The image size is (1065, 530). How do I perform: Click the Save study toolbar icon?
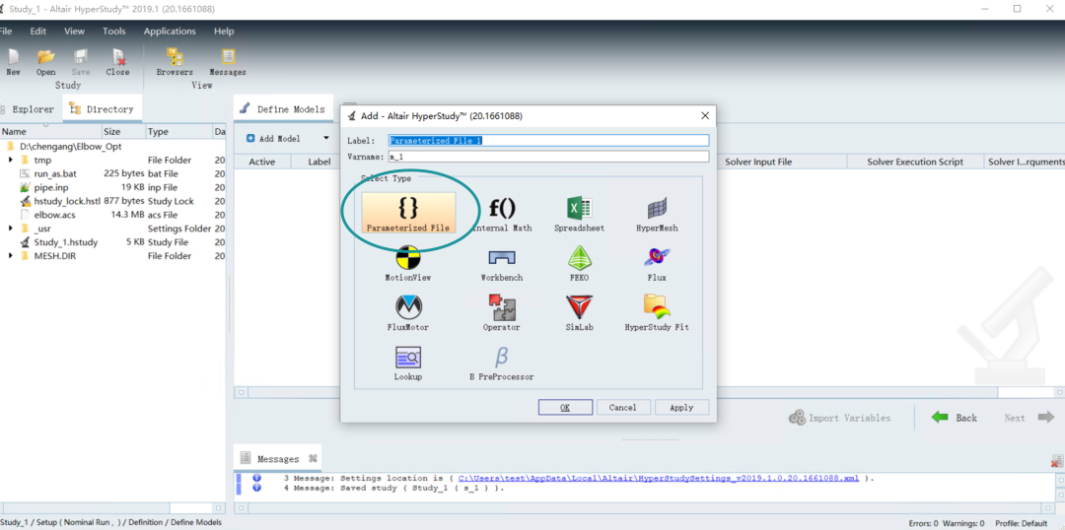pos(81,62)
